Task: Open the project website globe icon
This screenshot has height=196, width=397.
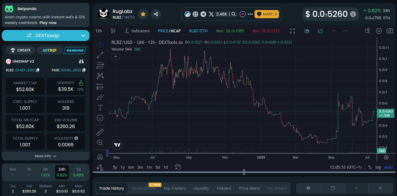Action: 195,14
